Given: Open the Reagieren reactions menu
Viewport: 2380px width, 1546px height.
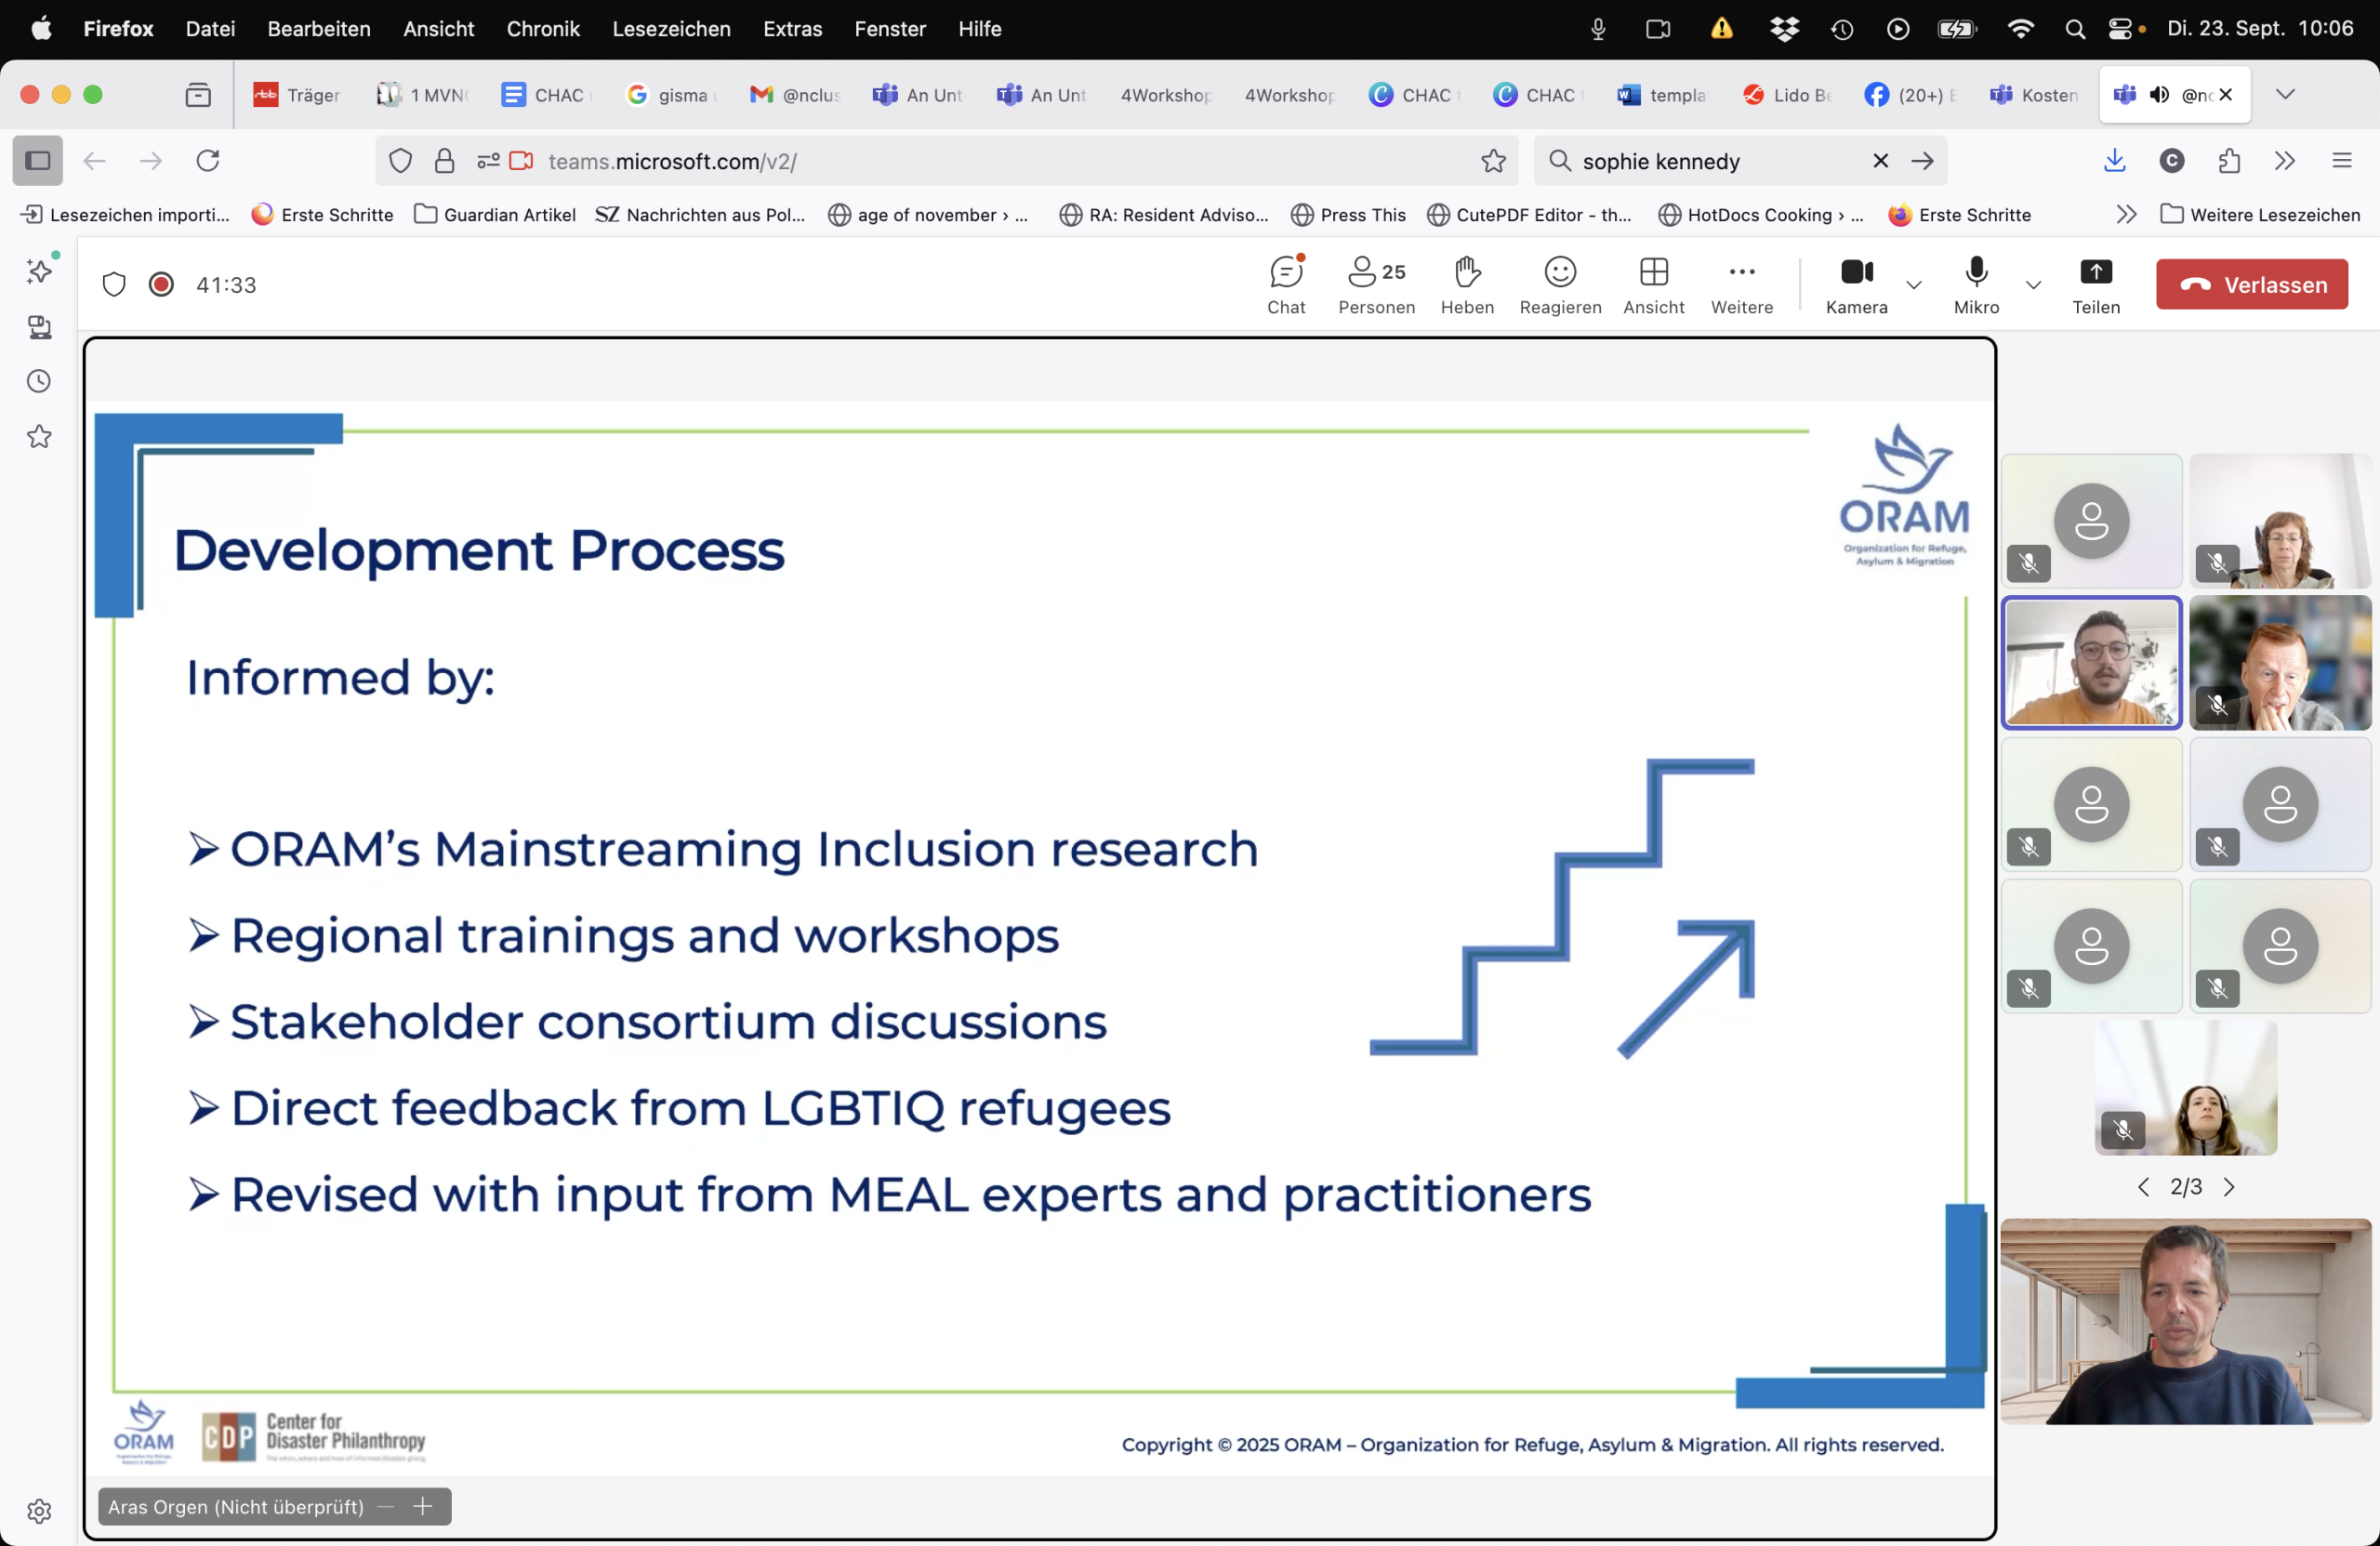Looking at the screenshot, I should point(1560,285).
